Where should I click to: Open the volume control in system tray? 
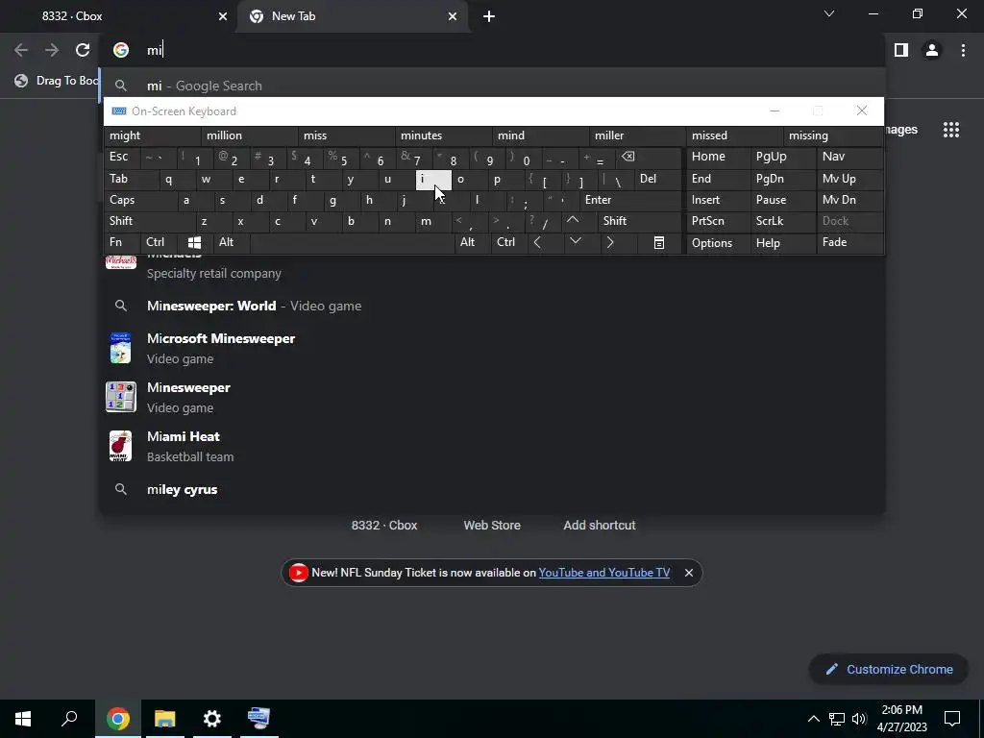pyautogui.click(x=858, y=719)
